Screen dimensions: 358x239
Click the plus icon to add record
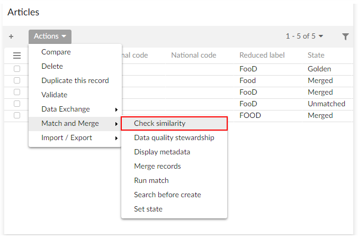pyautogui.click(x=11, y=36)
